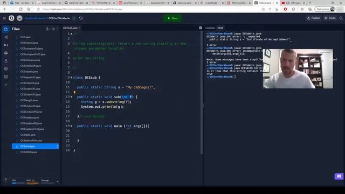Open the Unit tests checkmark icon
This screenshot has width=345, height=194.
6,85
